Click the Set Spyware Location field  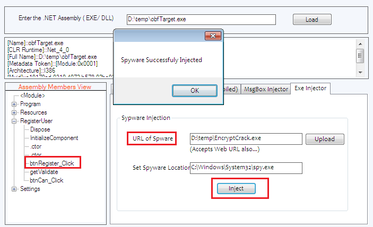pyautogui.click(x=246, y=168)
